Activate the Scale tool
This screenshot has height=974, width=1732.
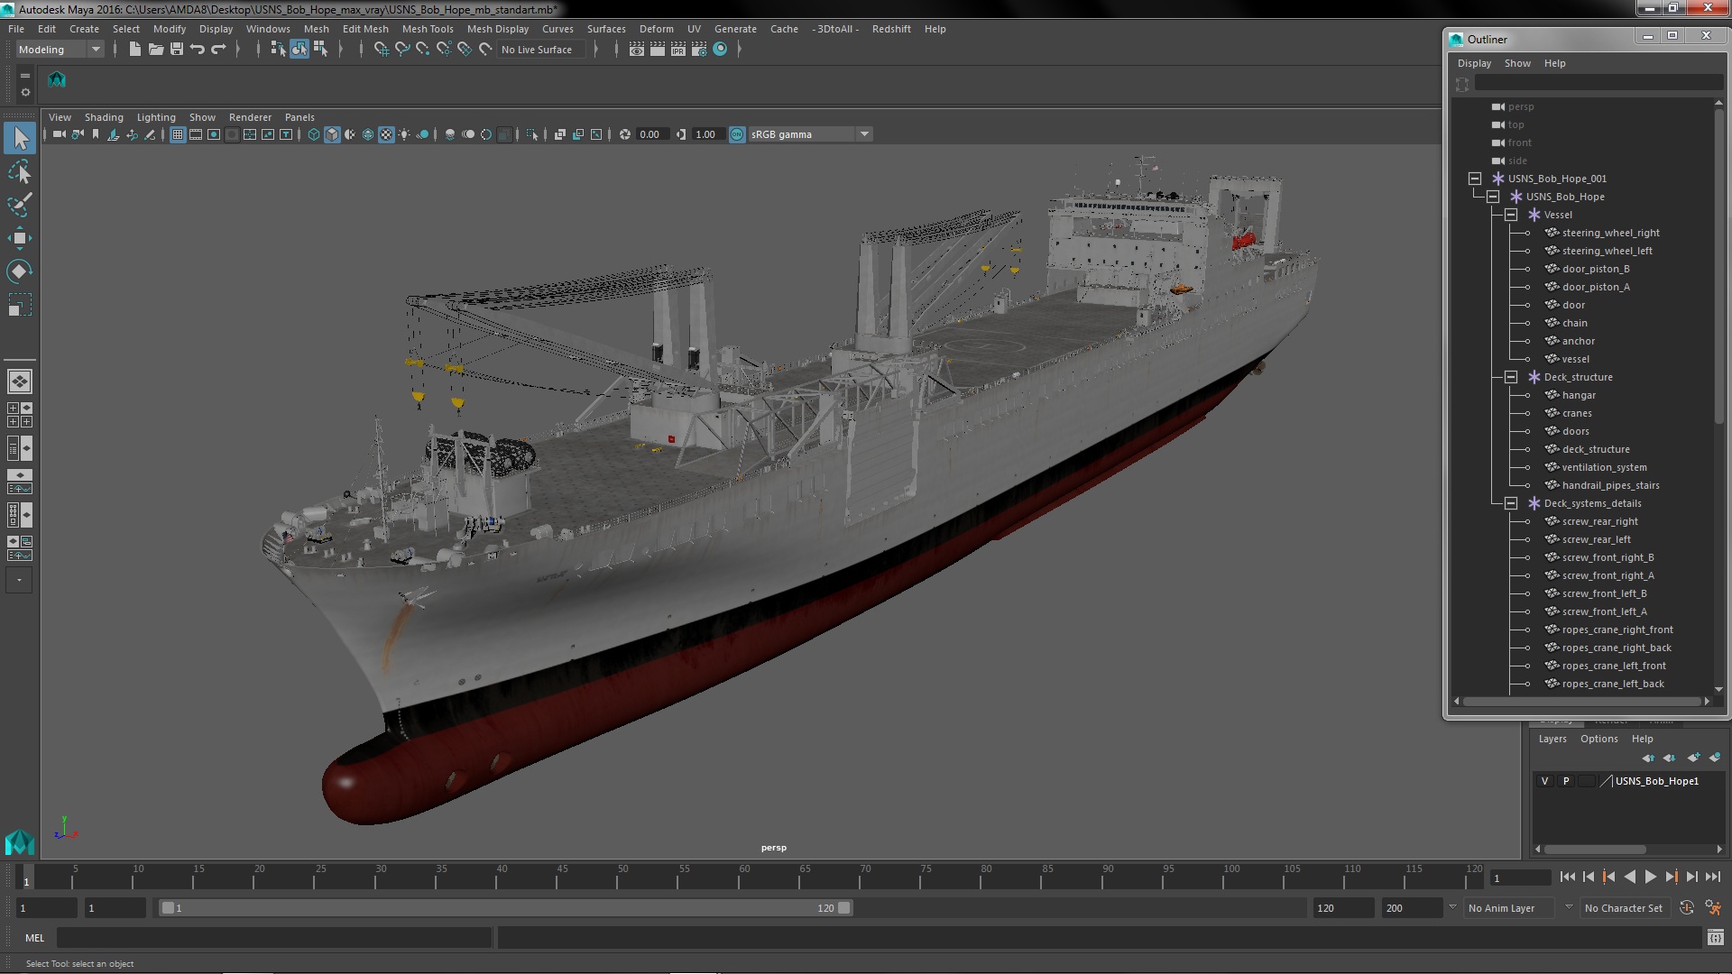[x=19, y=305]
